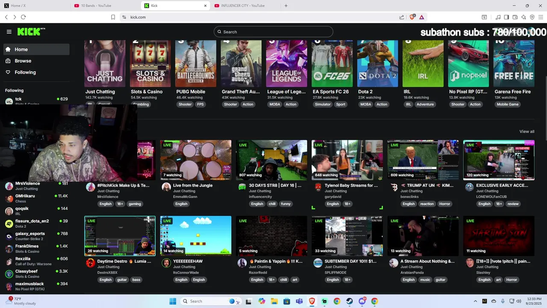Open the Brave Shields lion icon
This screenshot has height=308, width=547.
click(412, 17)
